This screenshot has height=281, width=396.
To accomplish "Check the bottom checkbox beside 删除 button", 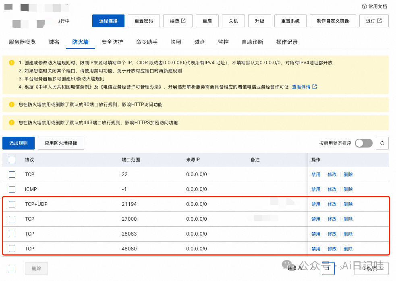I will pos(12,269).
